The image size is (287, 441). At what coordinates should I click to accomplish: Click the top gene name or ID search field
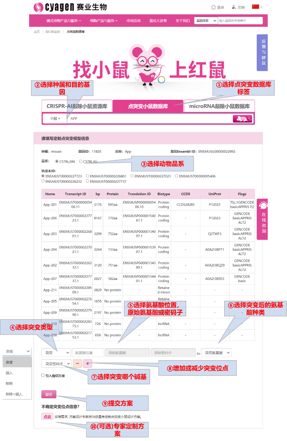[240, 20]
